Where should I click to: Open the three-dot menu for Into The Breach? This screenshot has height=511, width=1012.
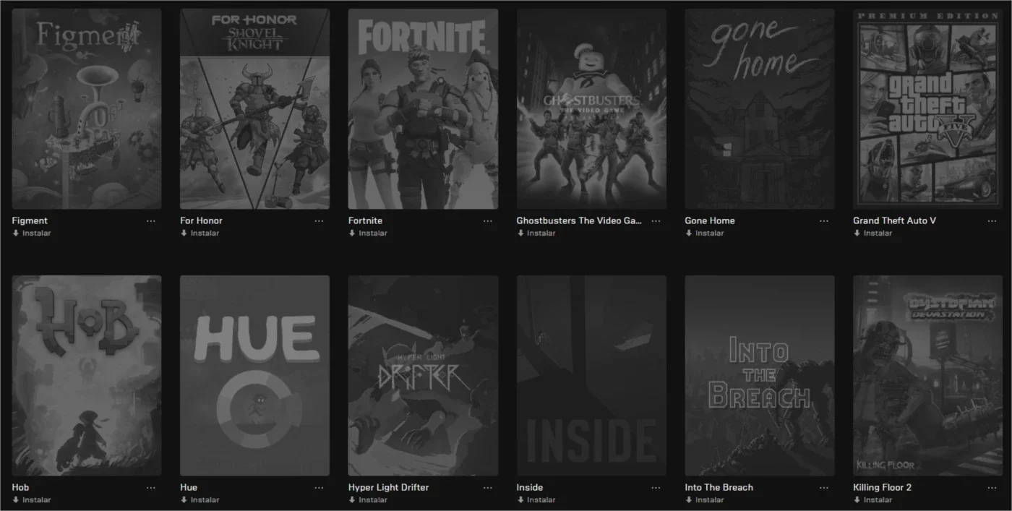point(824,488)
